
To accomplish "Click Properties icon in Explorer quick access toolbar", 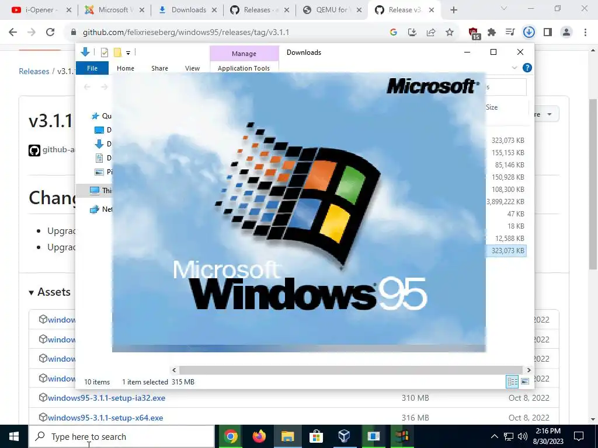I will coord(104,52).
